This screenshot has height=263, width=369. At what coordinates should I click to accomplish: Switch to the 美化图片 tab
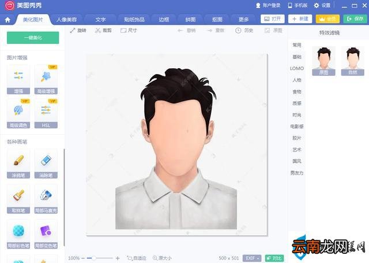[x=33, y=20]
